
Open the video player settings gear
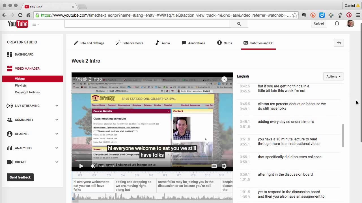224,166
